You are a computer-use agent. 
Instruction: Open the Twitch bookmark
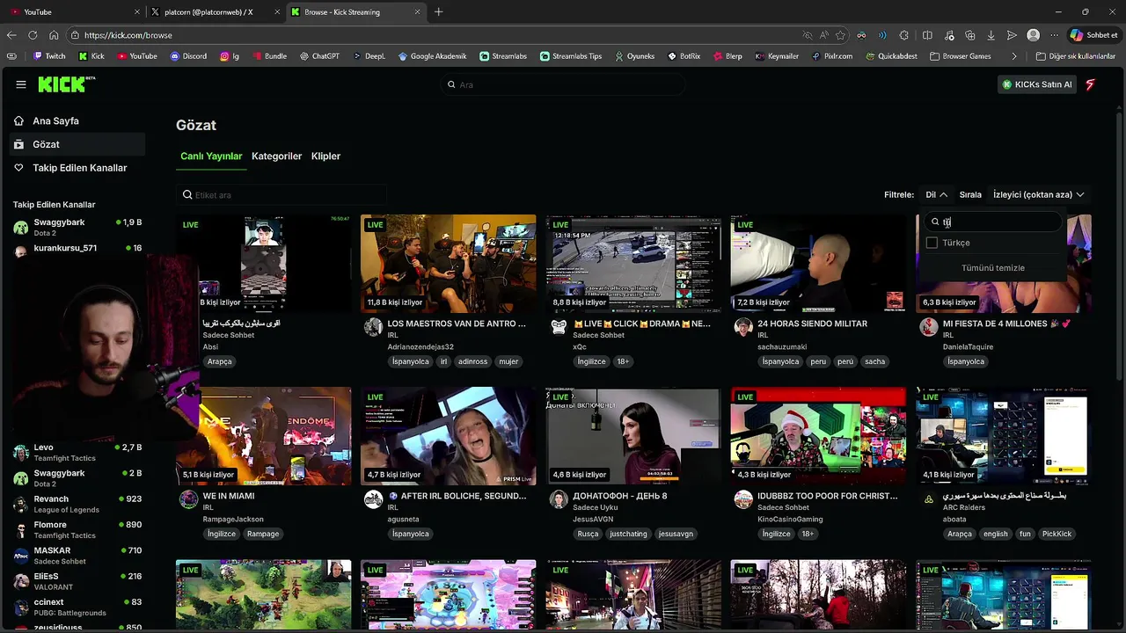click(x=49, y=56)
